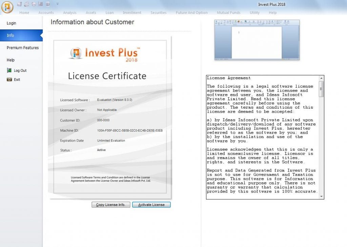Image resolution: width=347 pixels, height=247 pixels.
Task: Open the Securities ribbon tab
Action: point(159,13)
